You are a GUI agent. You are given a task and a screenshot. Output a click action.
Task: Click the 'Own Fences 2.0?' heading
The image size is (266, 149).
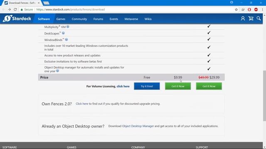(x=57, y=104)
